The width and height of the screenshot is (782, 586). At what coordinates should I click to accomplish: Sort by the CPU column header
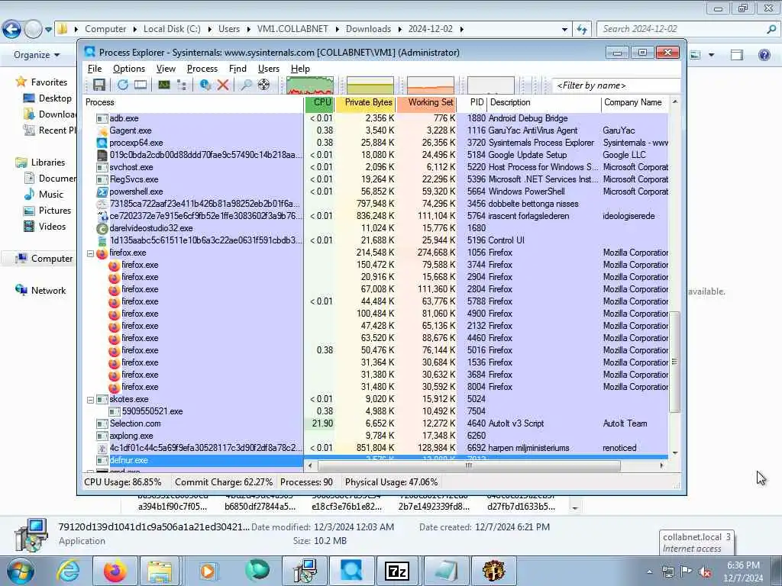(320, 102)
